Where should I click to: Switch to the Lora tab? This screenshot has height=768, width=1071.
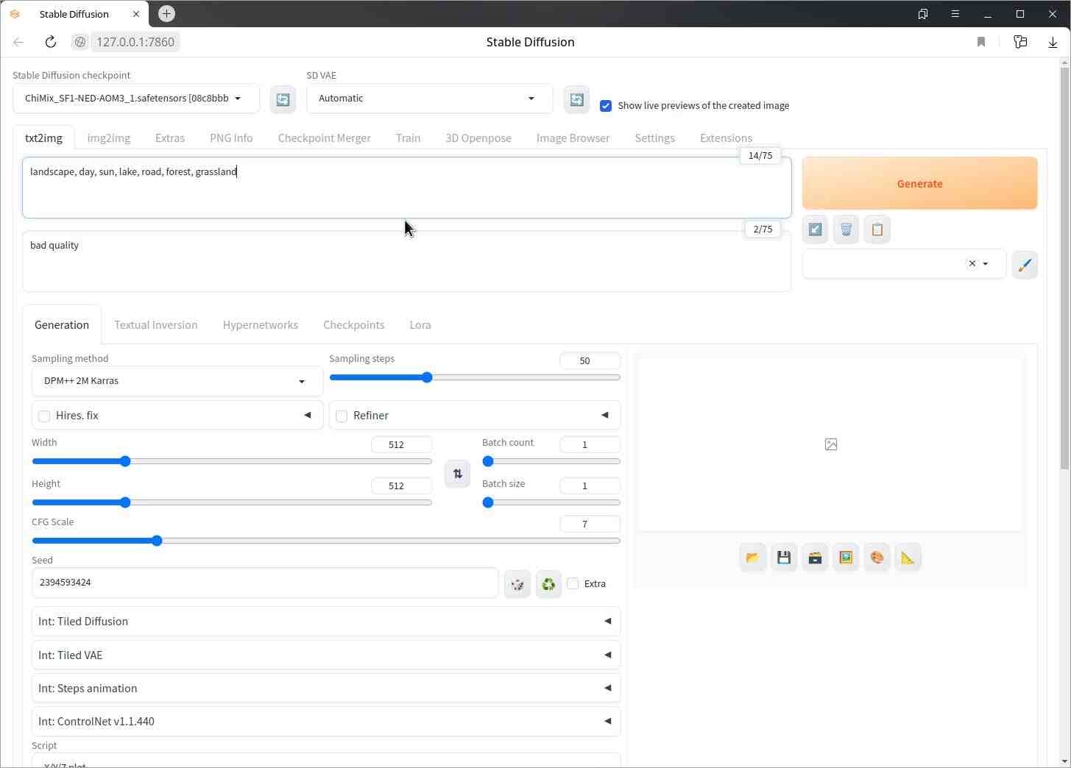(420, 325)
